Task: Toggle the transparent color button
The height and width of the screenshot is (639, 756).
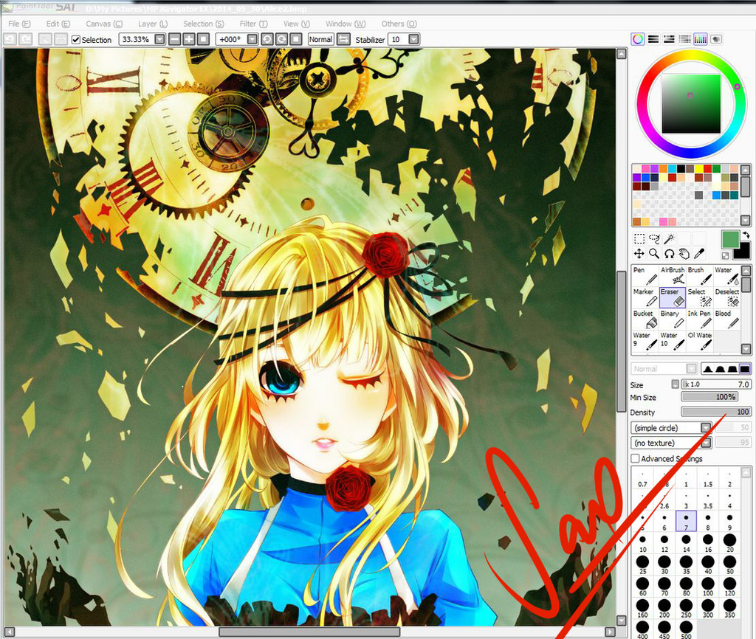Action: click(725, 255)
